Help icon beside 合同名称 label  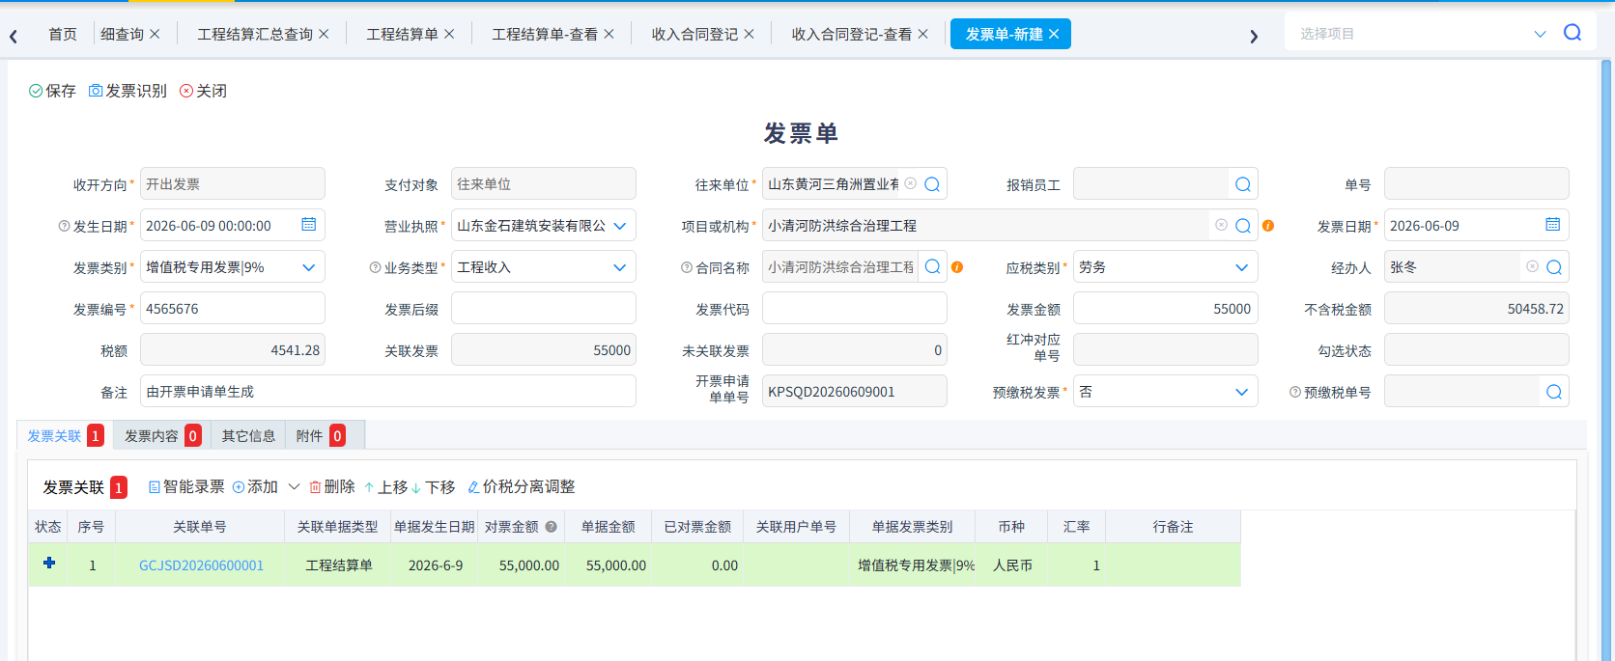click(687, 267)
